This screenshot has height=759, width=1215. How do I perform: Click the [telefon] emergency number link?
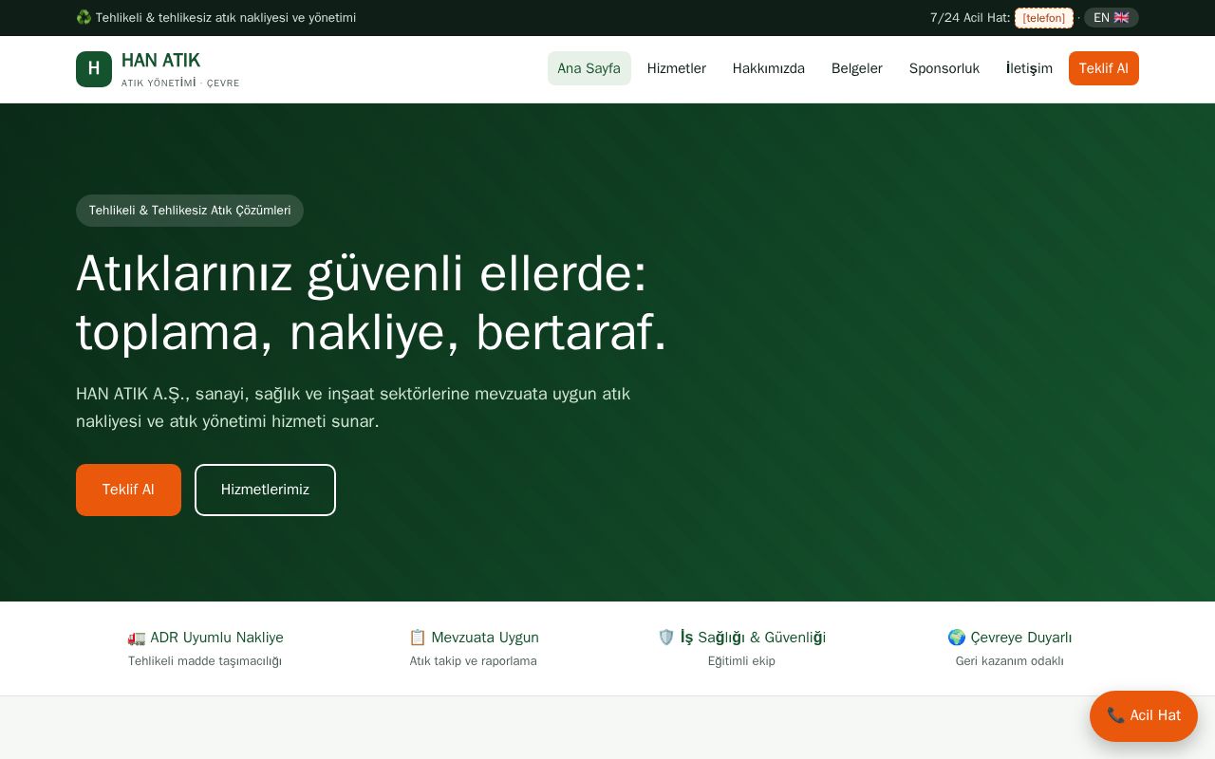(1044, 18)
